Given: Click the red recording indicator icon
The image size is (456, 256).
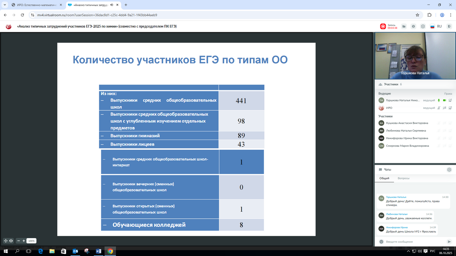Looking at the screenshot, I should tap(383, 27).
